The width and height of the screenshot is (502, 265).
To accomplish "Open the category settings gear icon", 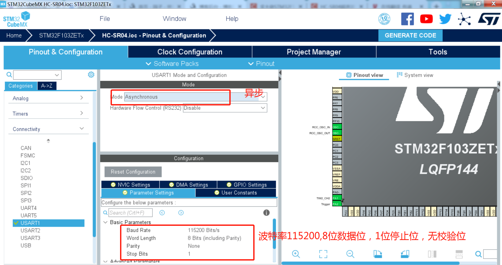I will coord(91,75).
